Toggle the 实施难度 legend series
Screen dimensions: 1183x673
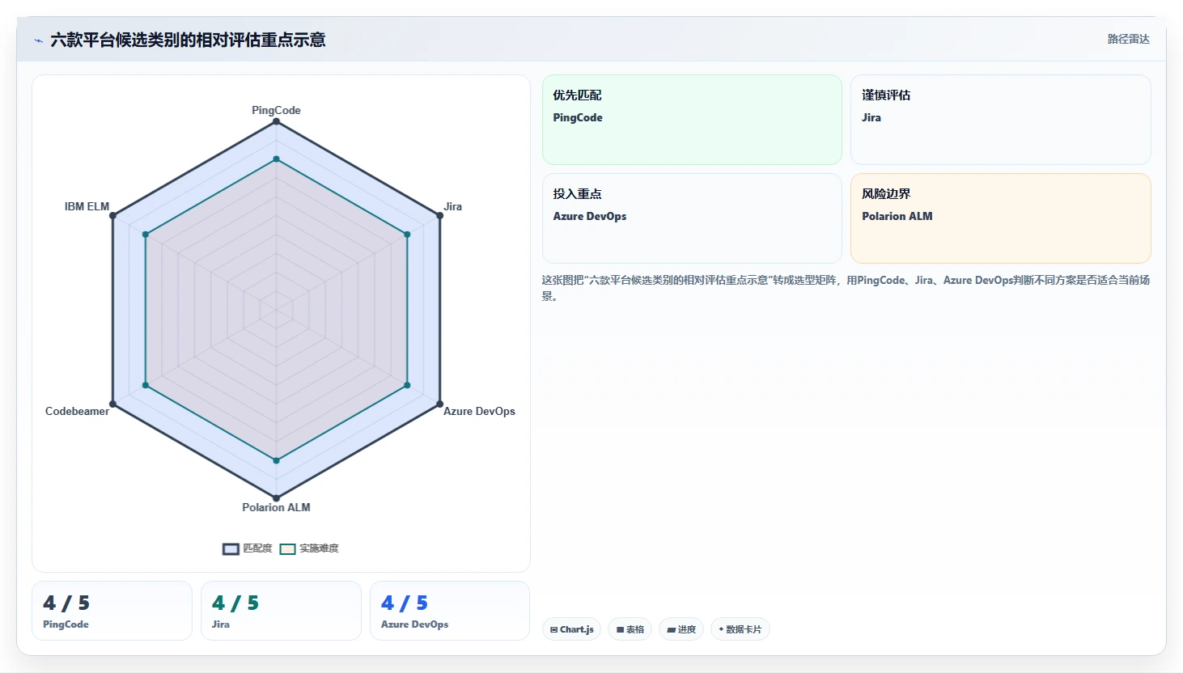[x=309, y=548]
